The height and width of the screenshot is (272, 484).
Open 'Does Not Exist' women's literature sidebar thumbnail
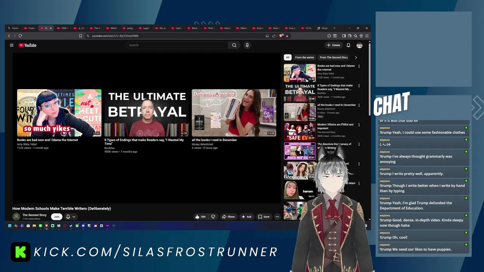click(x=300, y=151)
